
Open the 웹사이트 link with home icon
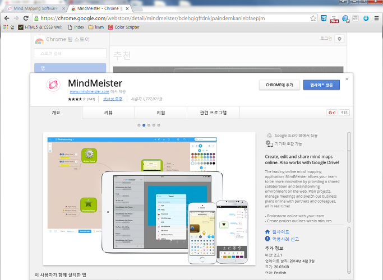[x=277, y=232]
